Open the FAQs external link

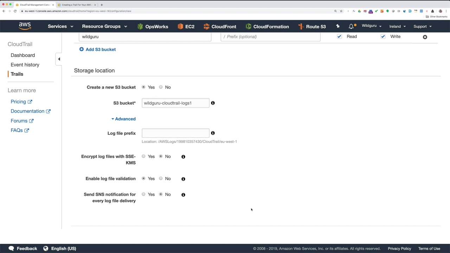[x=20, y=130]
